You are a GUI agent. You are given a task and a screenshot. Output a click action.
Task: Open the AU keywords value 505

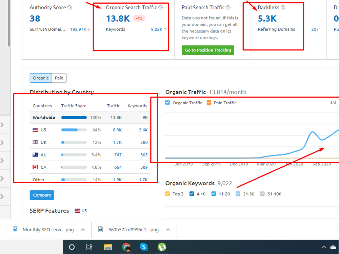144,155
